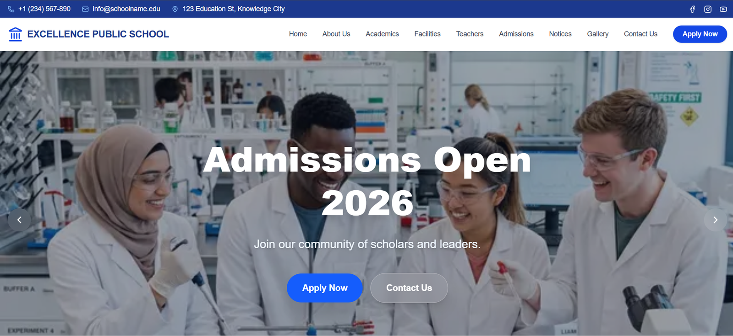Navigate to About Us page
The height and width of the screenshot is (336, 733).
[x=336, y=34]
